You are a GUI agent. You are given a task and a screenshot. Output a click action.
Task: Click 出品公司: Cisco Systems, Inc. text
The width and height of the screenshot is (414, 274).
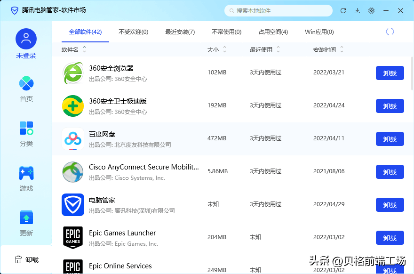[x=127, y=178]
